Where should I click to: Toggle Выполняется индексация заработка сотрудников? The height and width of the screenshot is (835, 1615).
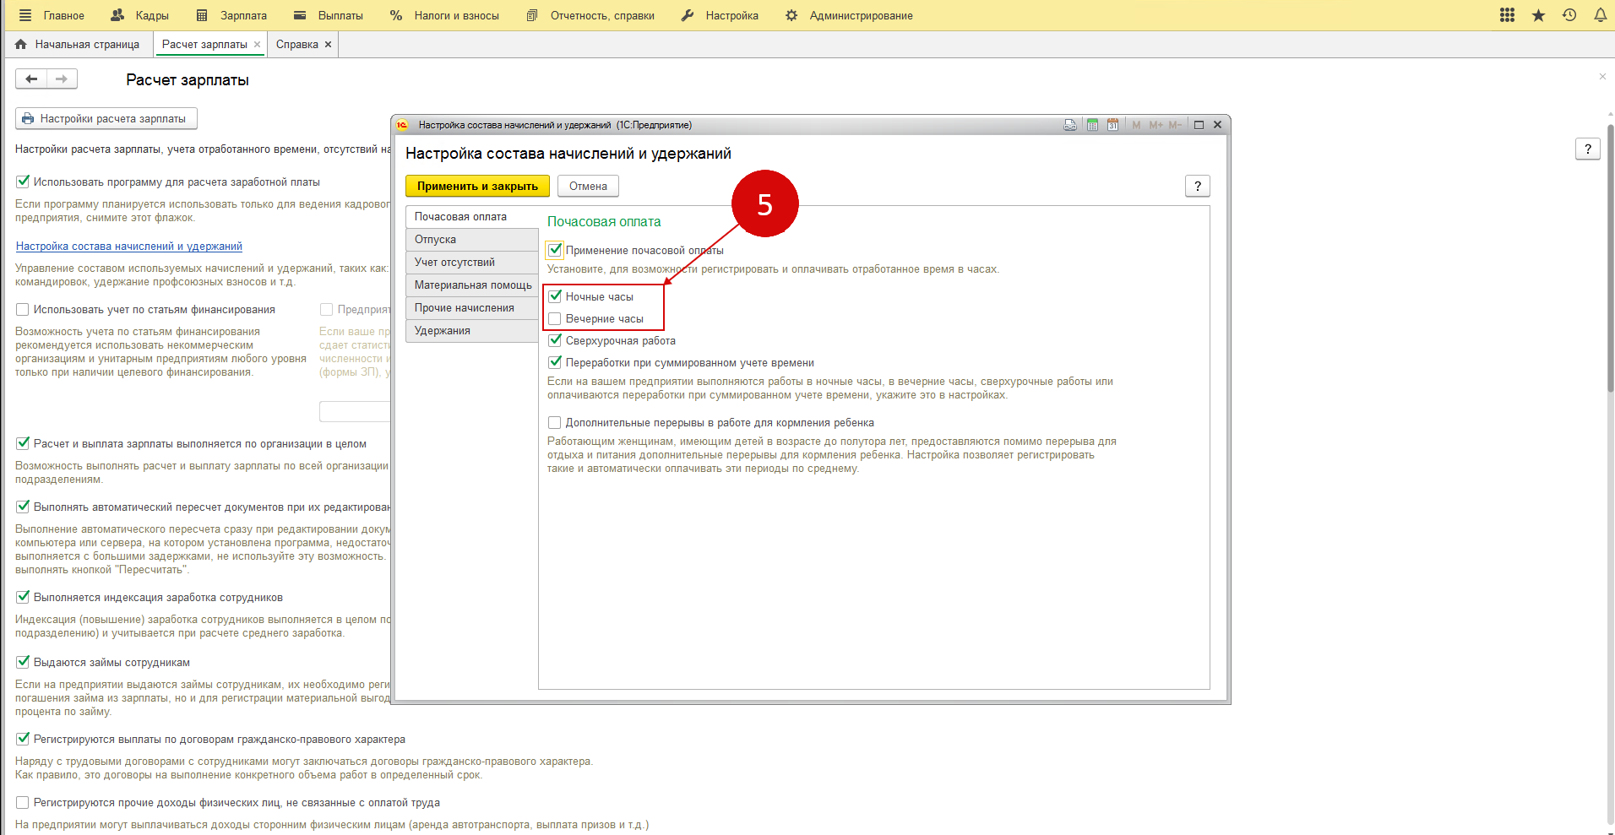click(x=23, y=597)
